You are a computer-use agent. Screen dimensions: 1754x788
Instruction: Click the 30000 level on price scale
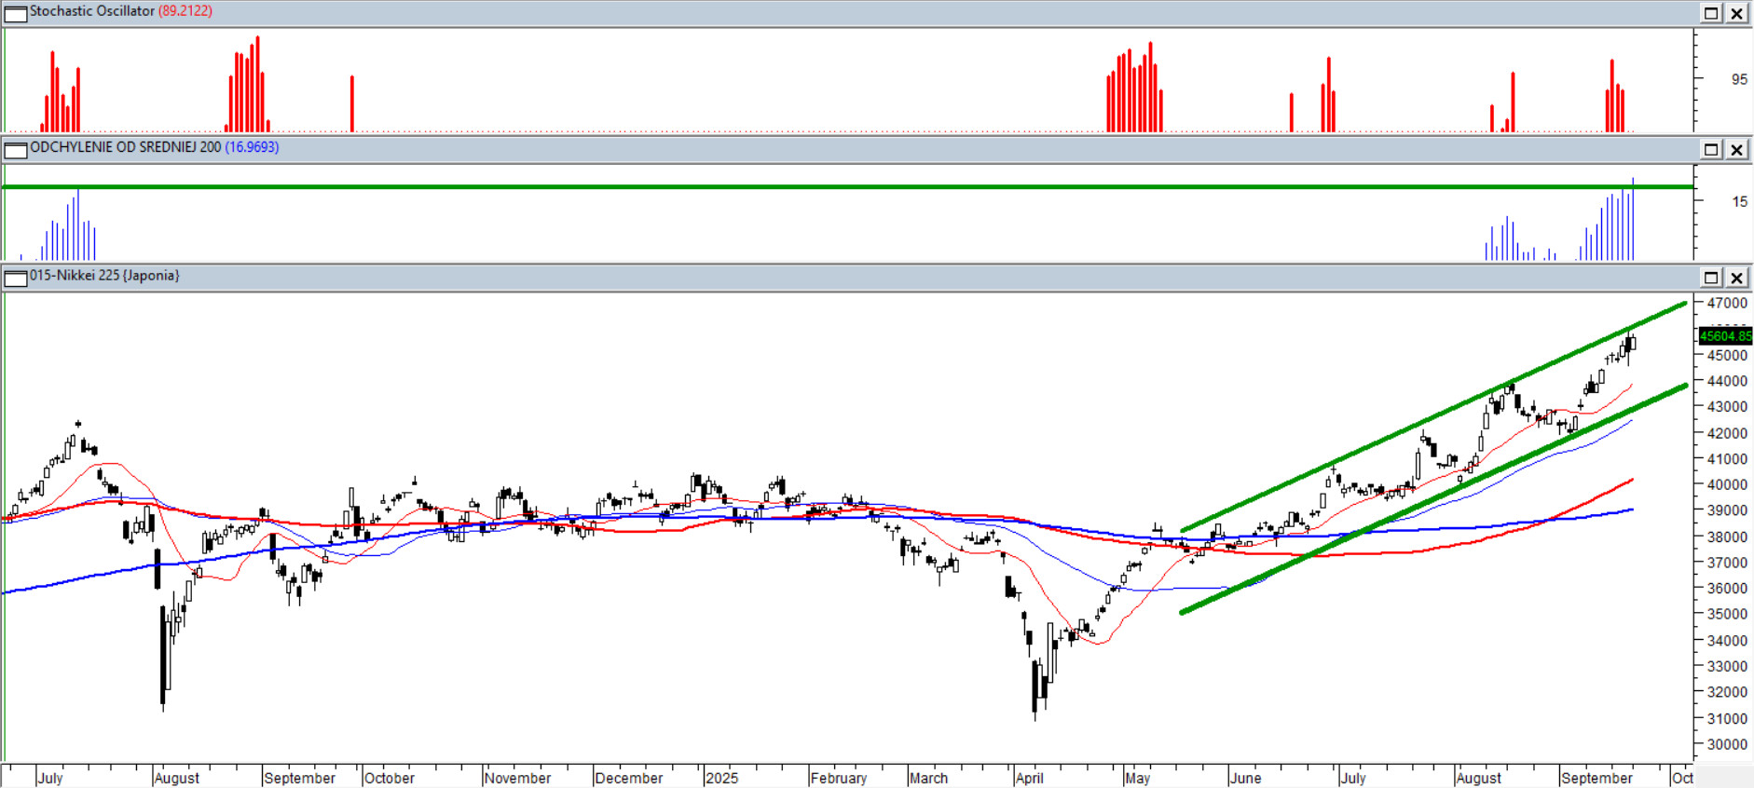[1727, 744]
